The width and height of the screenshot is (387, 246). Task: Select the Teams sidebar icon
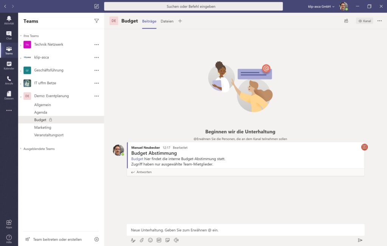[x=9, y=50]
